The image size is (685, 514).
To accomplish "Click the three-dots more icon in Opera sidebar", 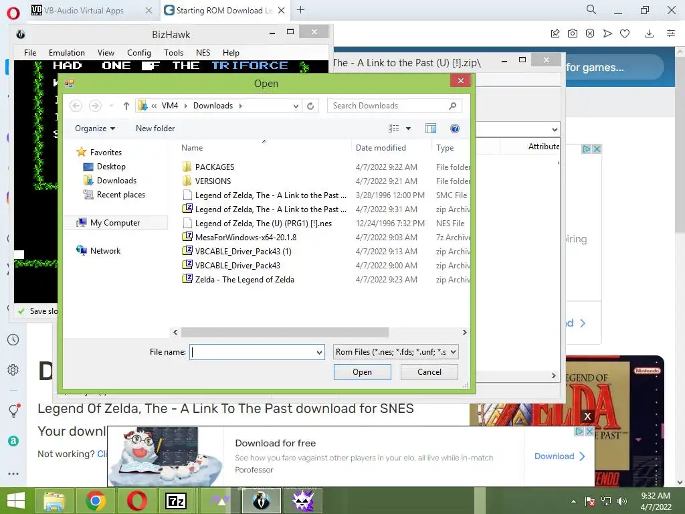I will point(13,473).
